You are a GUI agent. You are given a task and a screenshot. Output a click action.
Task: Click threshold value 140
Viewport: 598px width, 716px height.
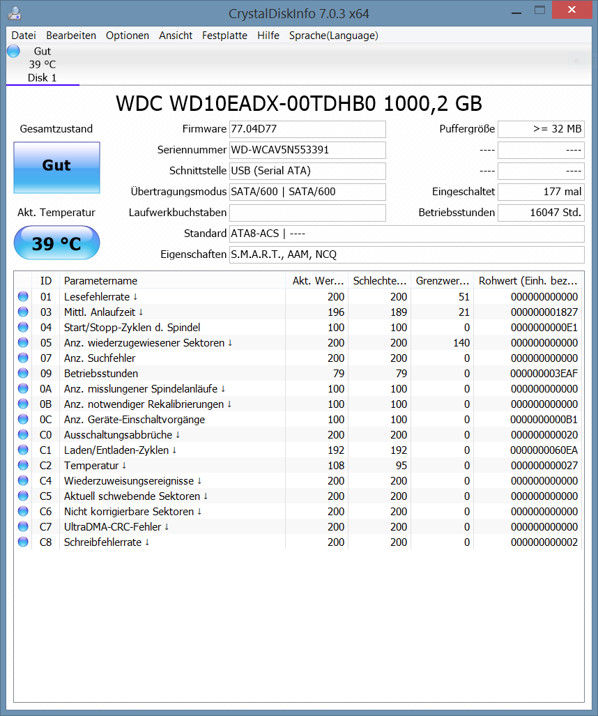(461, 343)
